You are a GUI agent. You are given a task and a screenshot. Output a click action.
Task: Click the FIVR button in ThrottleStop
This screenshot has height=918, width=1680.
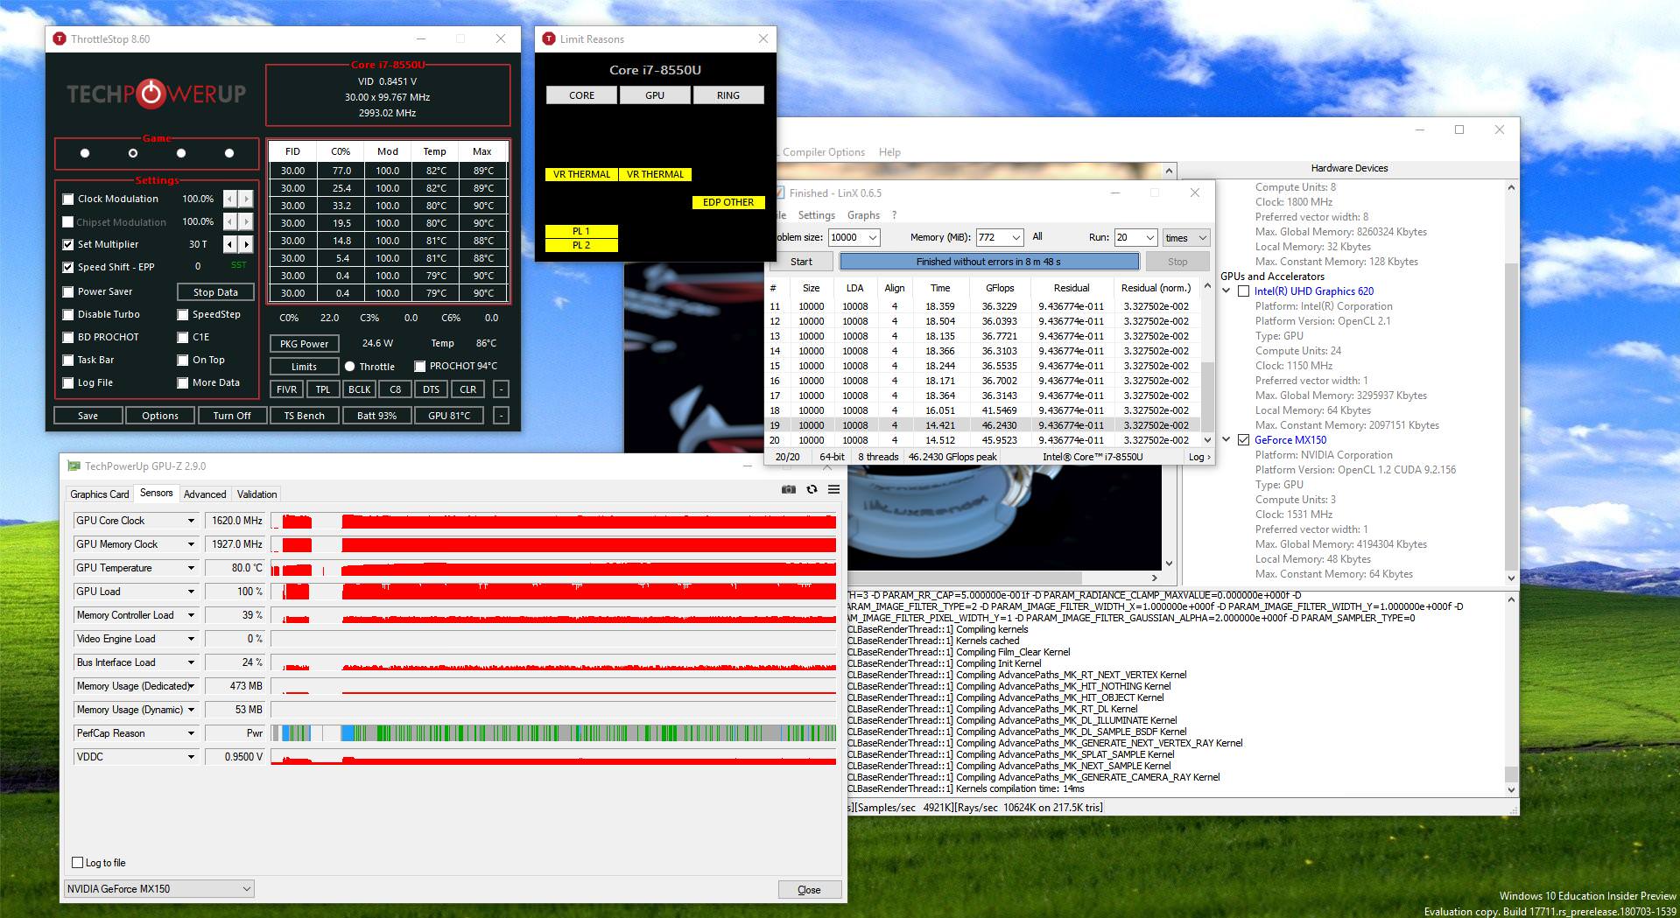point(286,390)
